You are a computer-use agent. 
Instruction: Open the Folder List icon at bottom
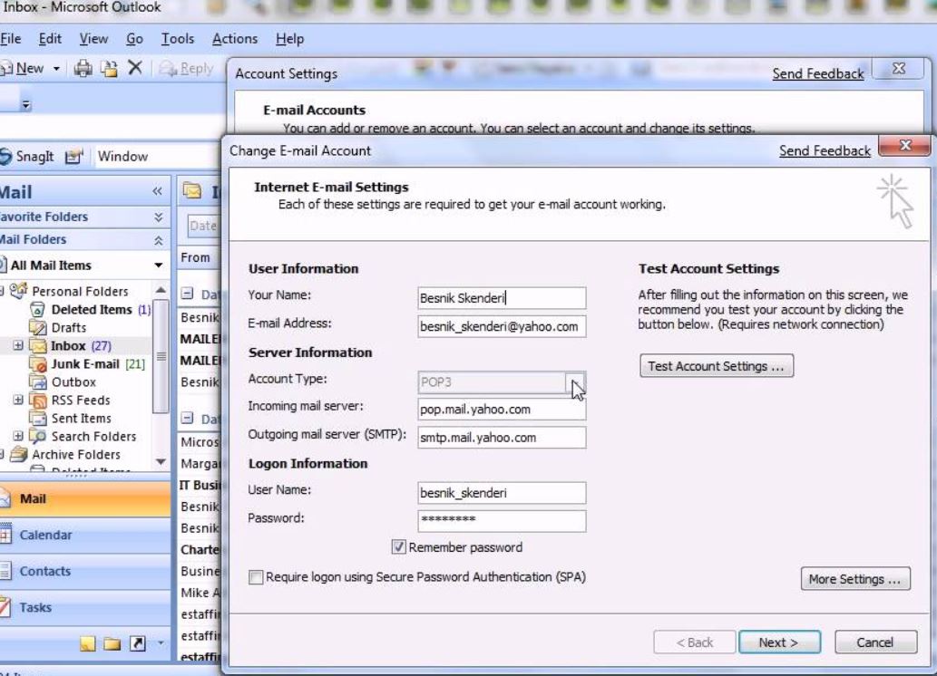click(112, 644)
